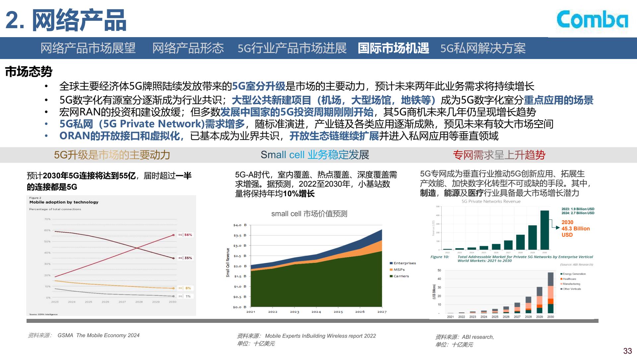
Task: Select the bold 5G室分升级 phrase
Action: pos(259,87)
